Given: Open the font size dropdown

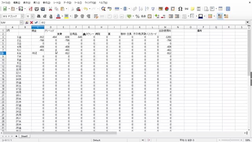Looking at the screenshot, I should coord(32,16).
